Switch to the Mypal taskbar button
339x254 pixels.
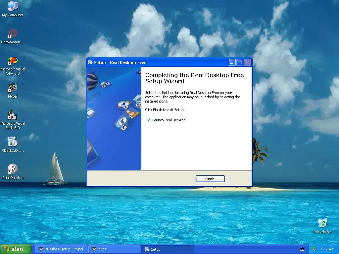point(115,249)
